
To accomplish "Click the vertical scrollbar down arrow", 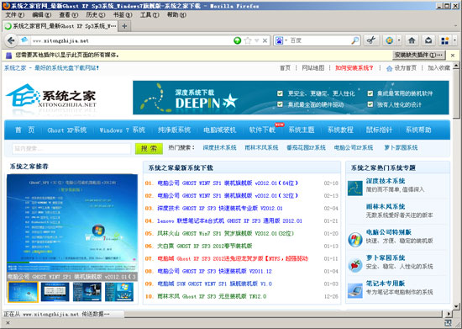I will coord(456,306).
